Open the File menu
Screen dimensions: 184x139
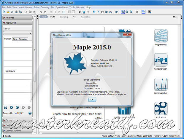(x=4, y=7)
